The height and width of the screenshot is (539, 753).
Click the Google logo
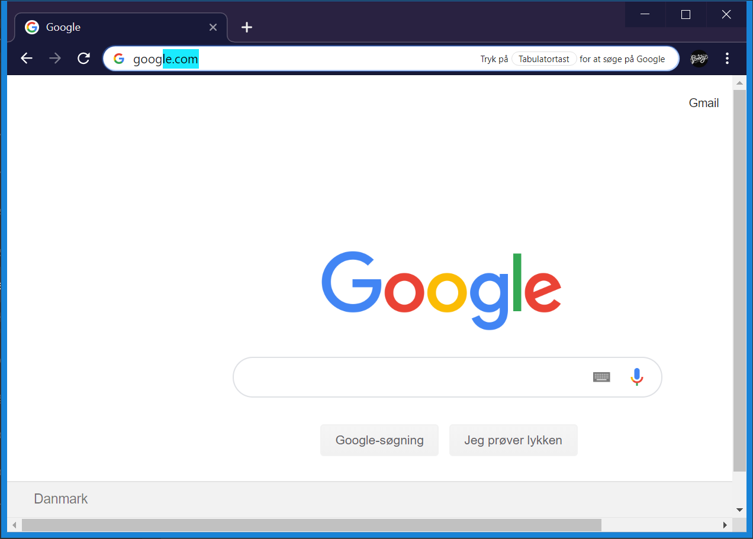tap(442, 290)
